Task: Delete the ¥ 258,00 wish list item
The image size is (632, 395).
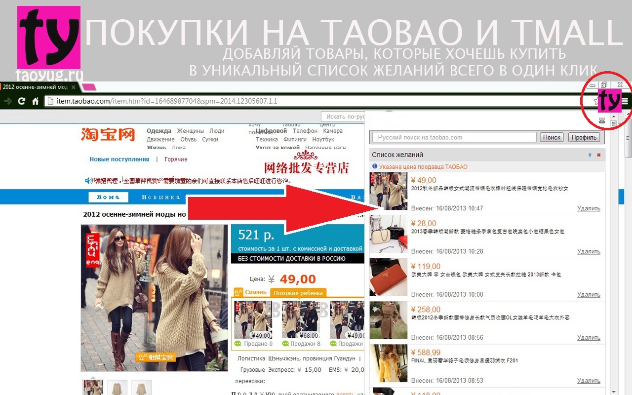Action: 589,337
